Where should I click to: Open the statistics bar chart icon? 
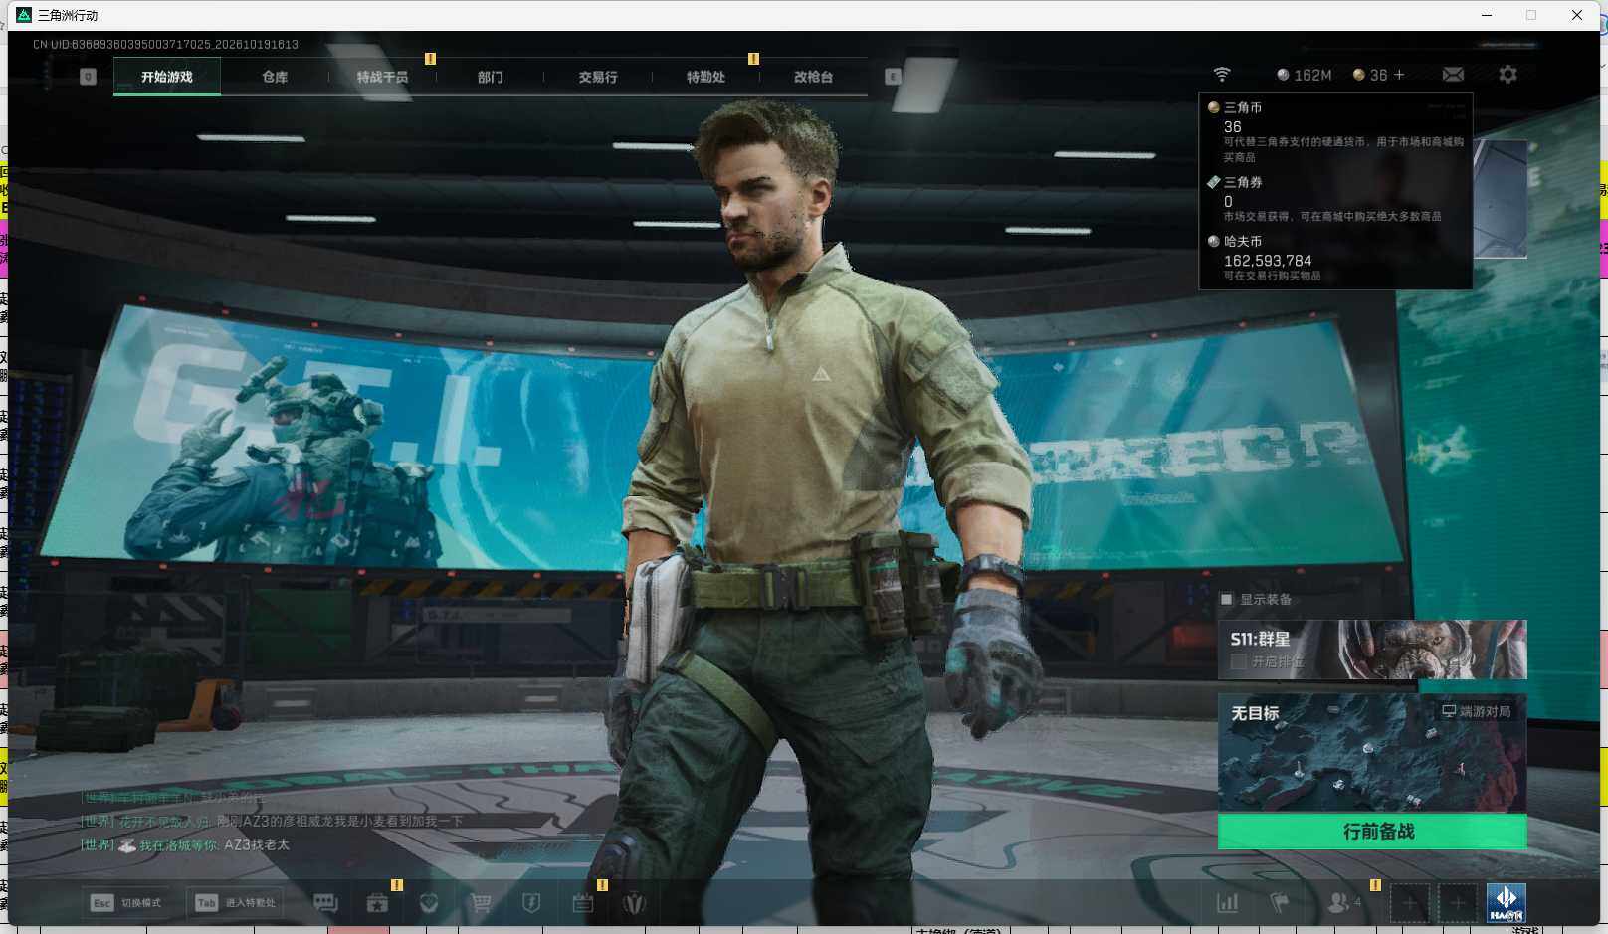pos(1228,903)
